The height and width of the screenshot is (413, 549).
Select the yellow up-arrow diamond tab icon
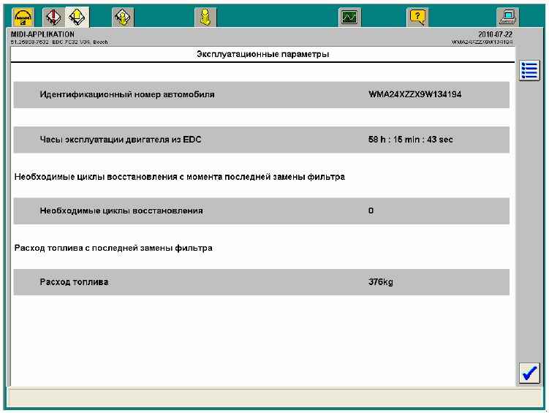coord(76,16)
